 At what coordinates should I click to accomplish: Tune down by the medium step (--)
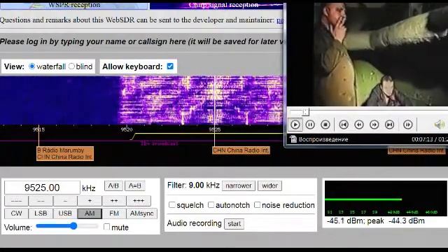click(x=41, y=201)
